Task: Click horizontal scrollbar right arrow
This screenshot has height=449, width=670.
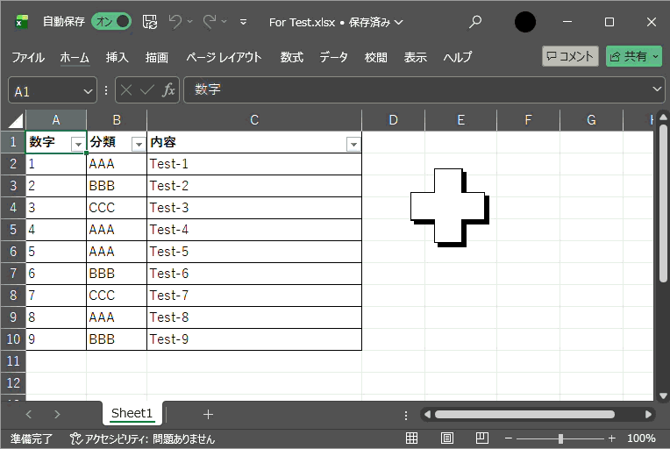Action: point(648,415)
